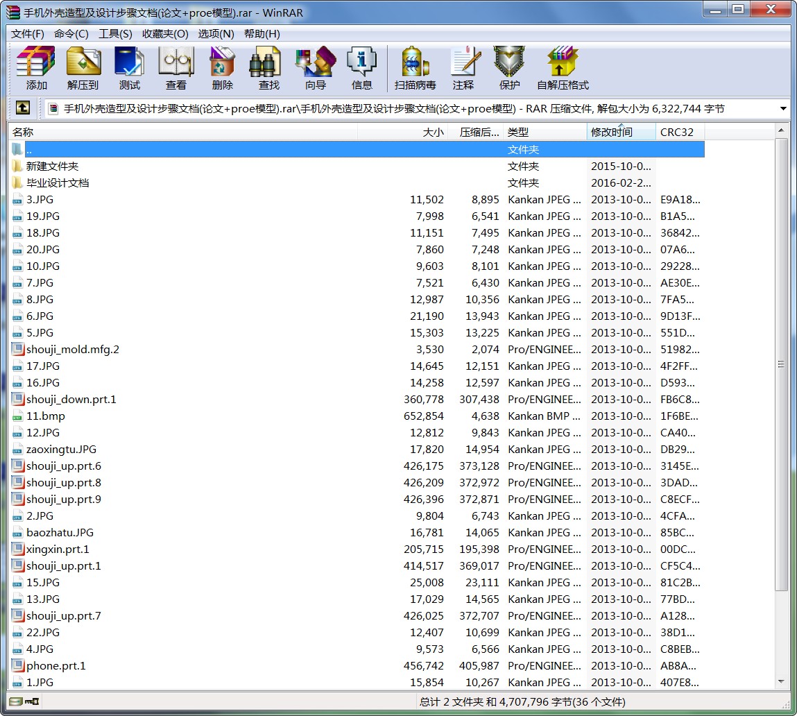Open the 向导 (Wizard) tool
The width and height of the screenshot is (797, 716).
[315, 67]
